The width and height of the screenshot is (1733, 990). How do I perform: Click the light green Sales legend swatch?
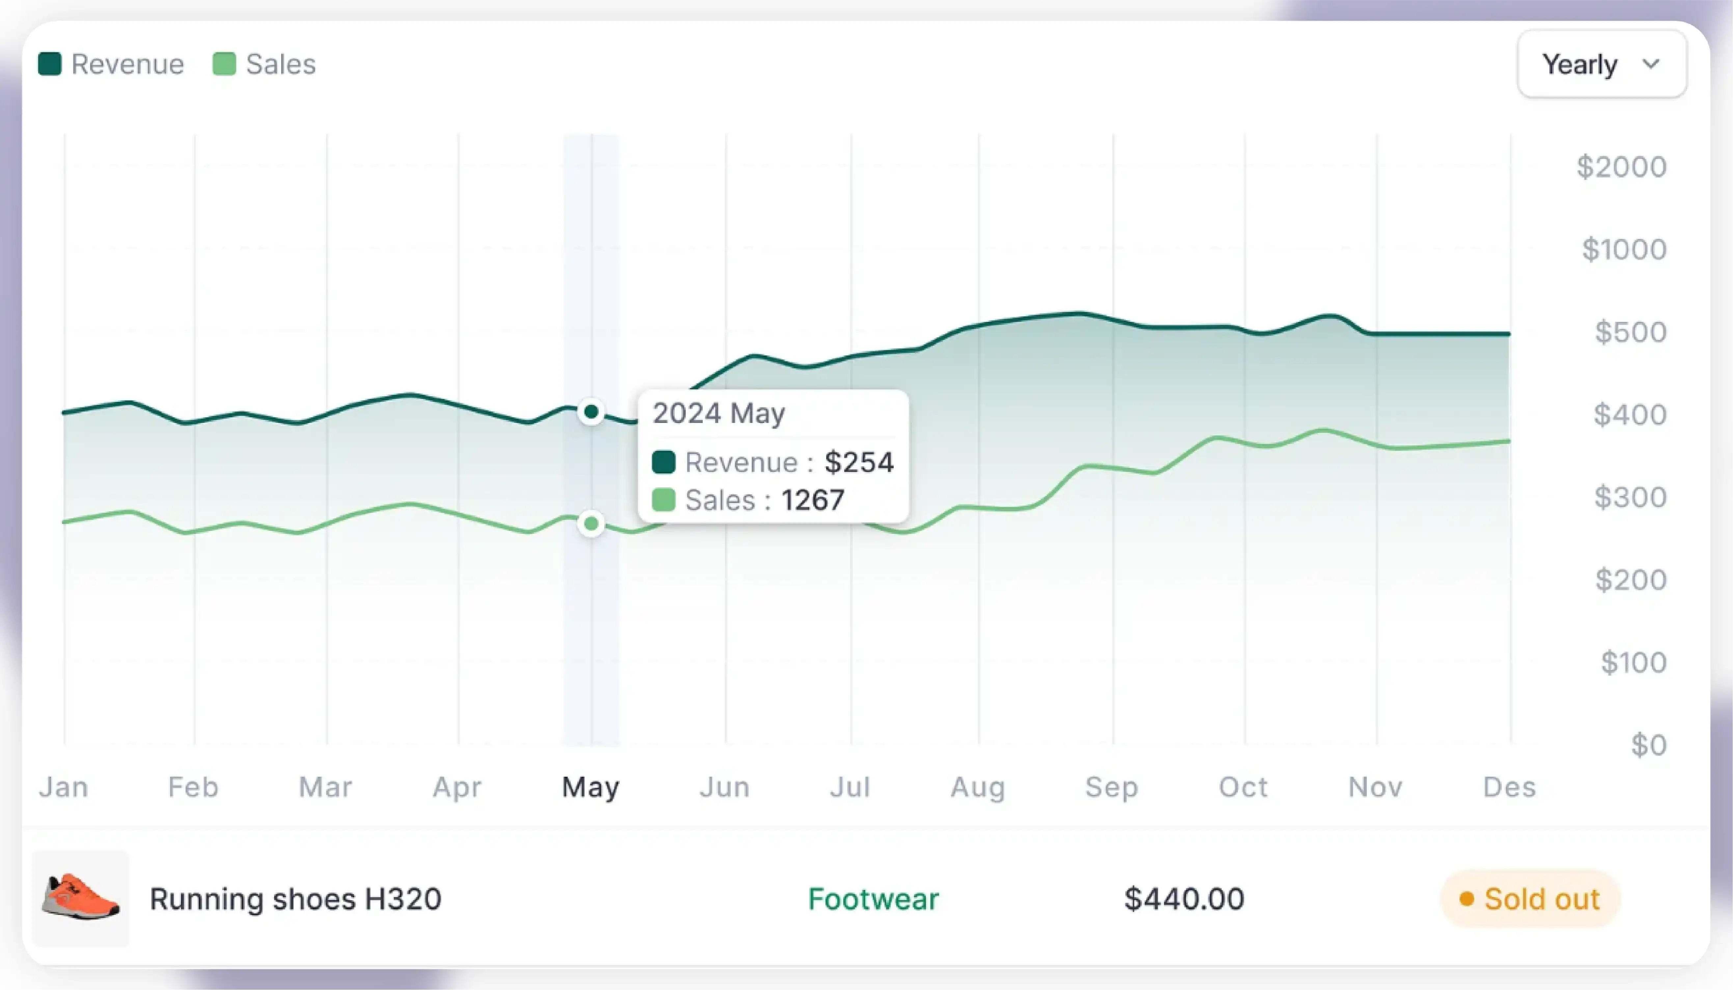point(225,64)
